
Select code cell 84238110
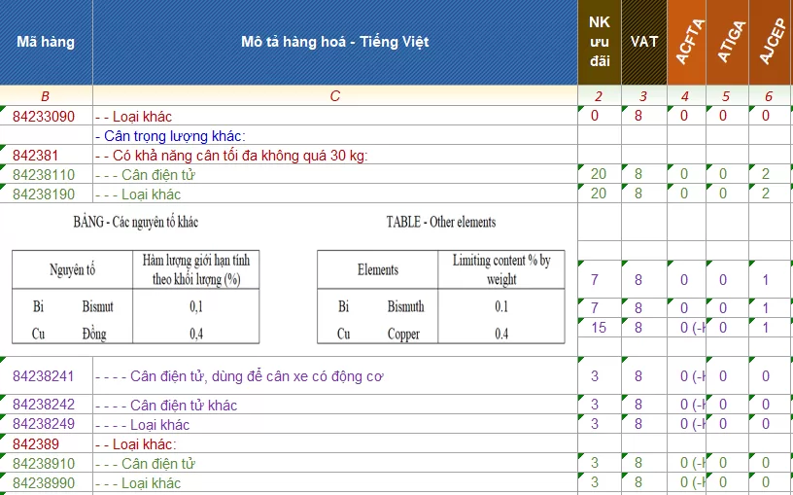pyautogui.click(x=46, y=174)
